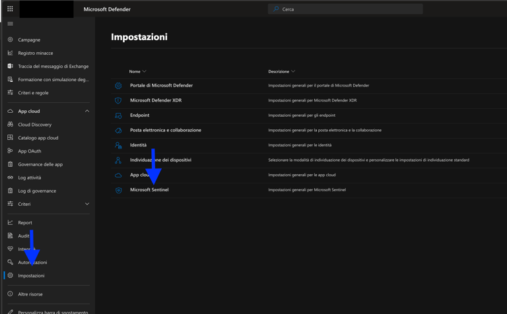Click the Audit document icon

(11, 235)
